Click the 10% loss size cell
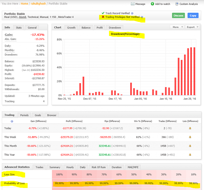204x190 pixels. (x=194, y=174)
